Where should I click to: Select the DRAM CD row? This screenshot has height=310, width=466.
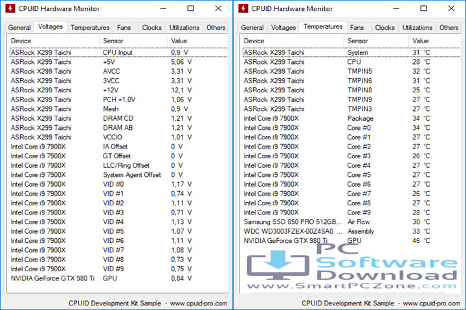click(118, 118)
